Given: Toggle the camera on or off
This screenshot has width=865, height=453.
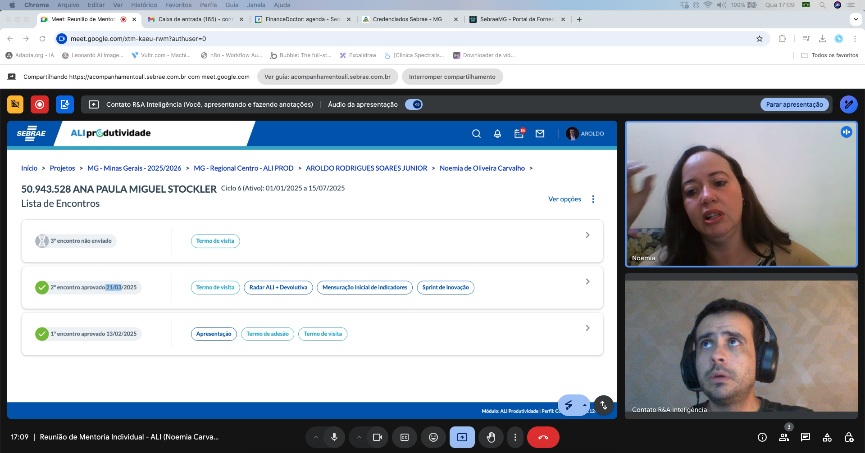Looking at the screenshot, I should [378, 437].
